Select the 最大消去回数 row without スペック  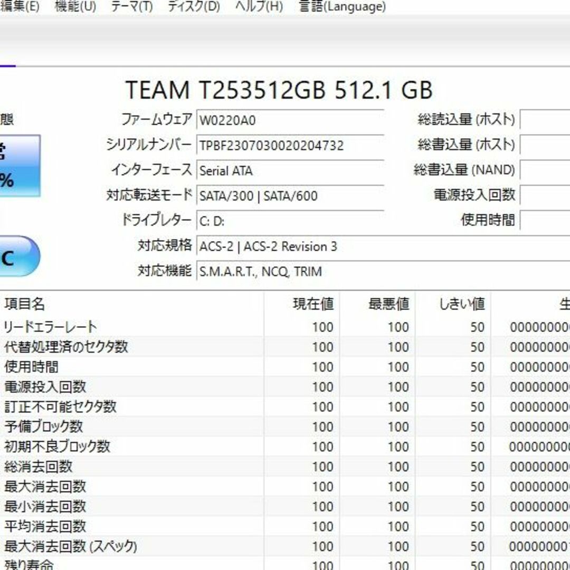(285, 487)
